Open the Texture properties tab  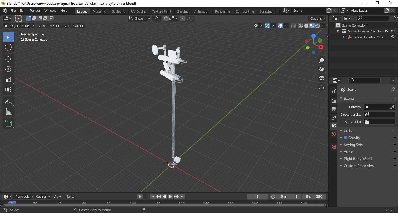(x=333, y=147)
